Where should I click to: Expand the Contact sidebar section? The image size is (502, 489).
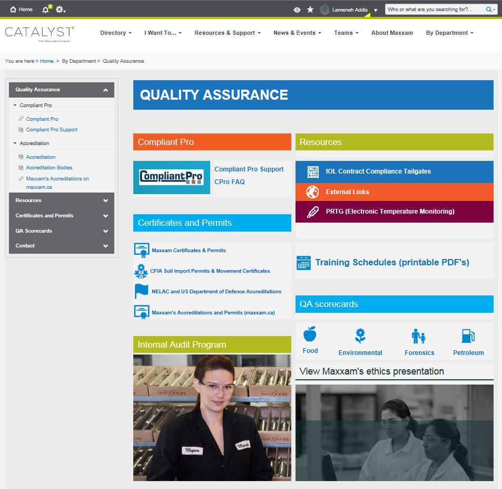[62, 246]
